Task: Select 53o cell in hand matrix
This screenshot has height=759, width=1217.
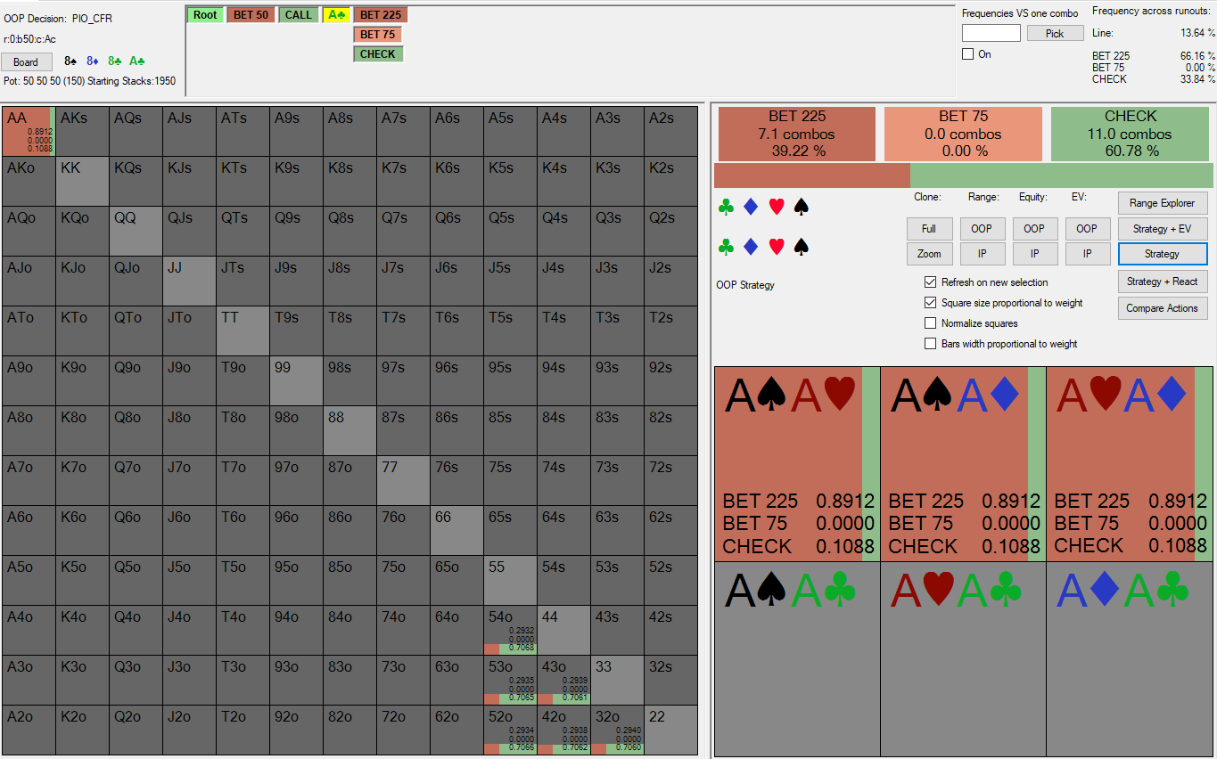Action: (510, 680)
